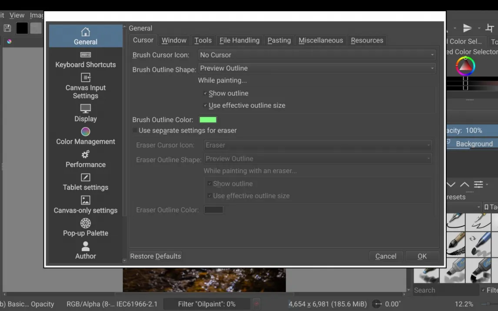Switch to the Window tab

[174, 40]
